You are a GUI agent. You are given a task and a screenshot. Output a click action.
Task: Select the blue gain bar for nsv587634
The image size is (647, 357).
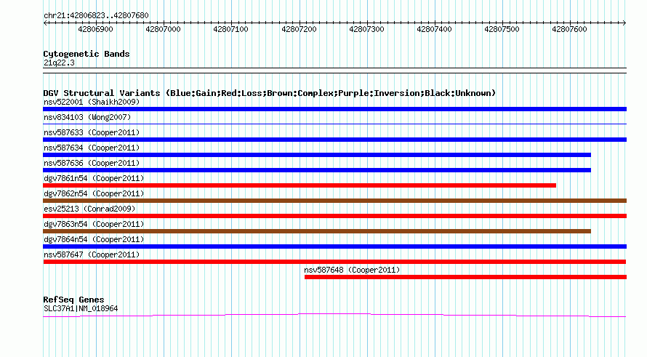[x=317, y=155]
